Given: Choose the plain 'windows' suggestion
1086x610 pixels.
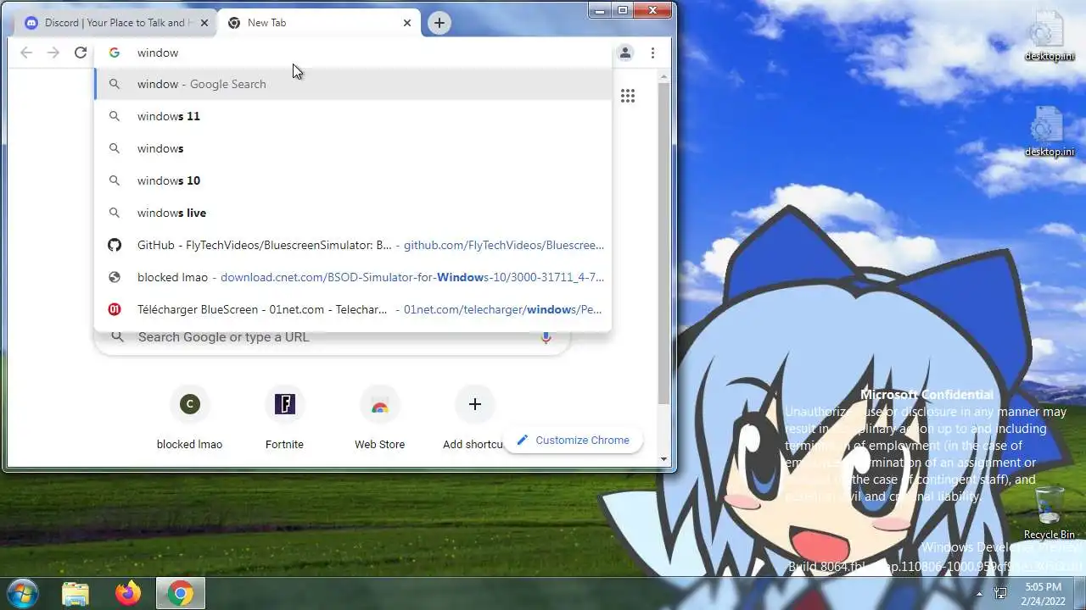Looking at the screenshot, I should (x=353, y=148).
